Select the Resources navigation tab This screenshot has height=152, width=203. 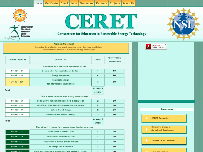86,3
